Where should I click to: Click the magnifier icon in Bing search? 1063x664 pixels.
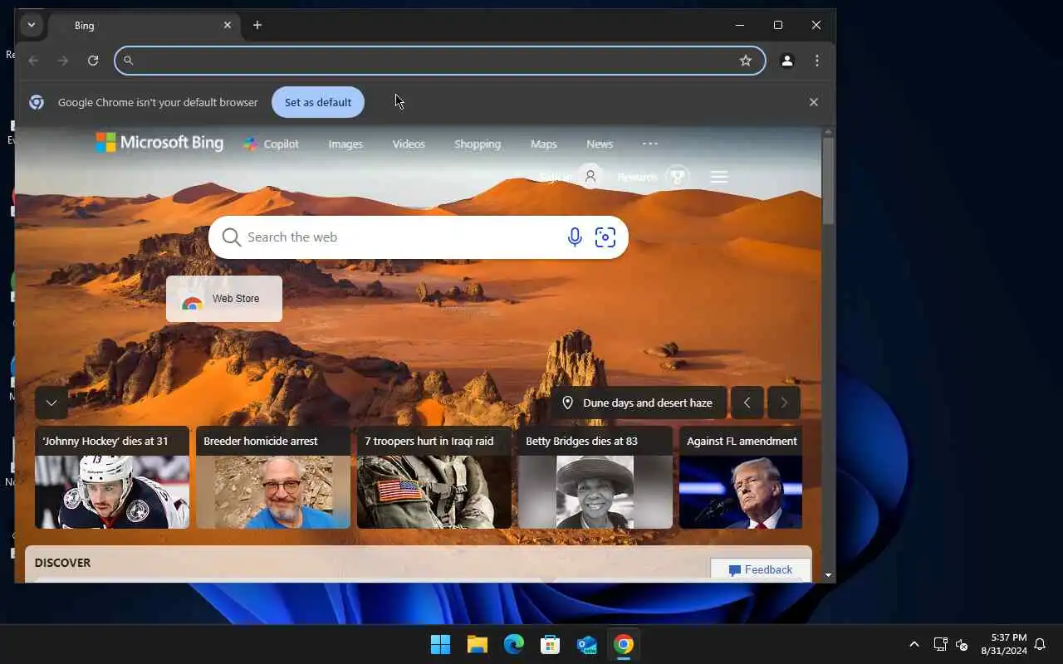click(x=232, y=237)
